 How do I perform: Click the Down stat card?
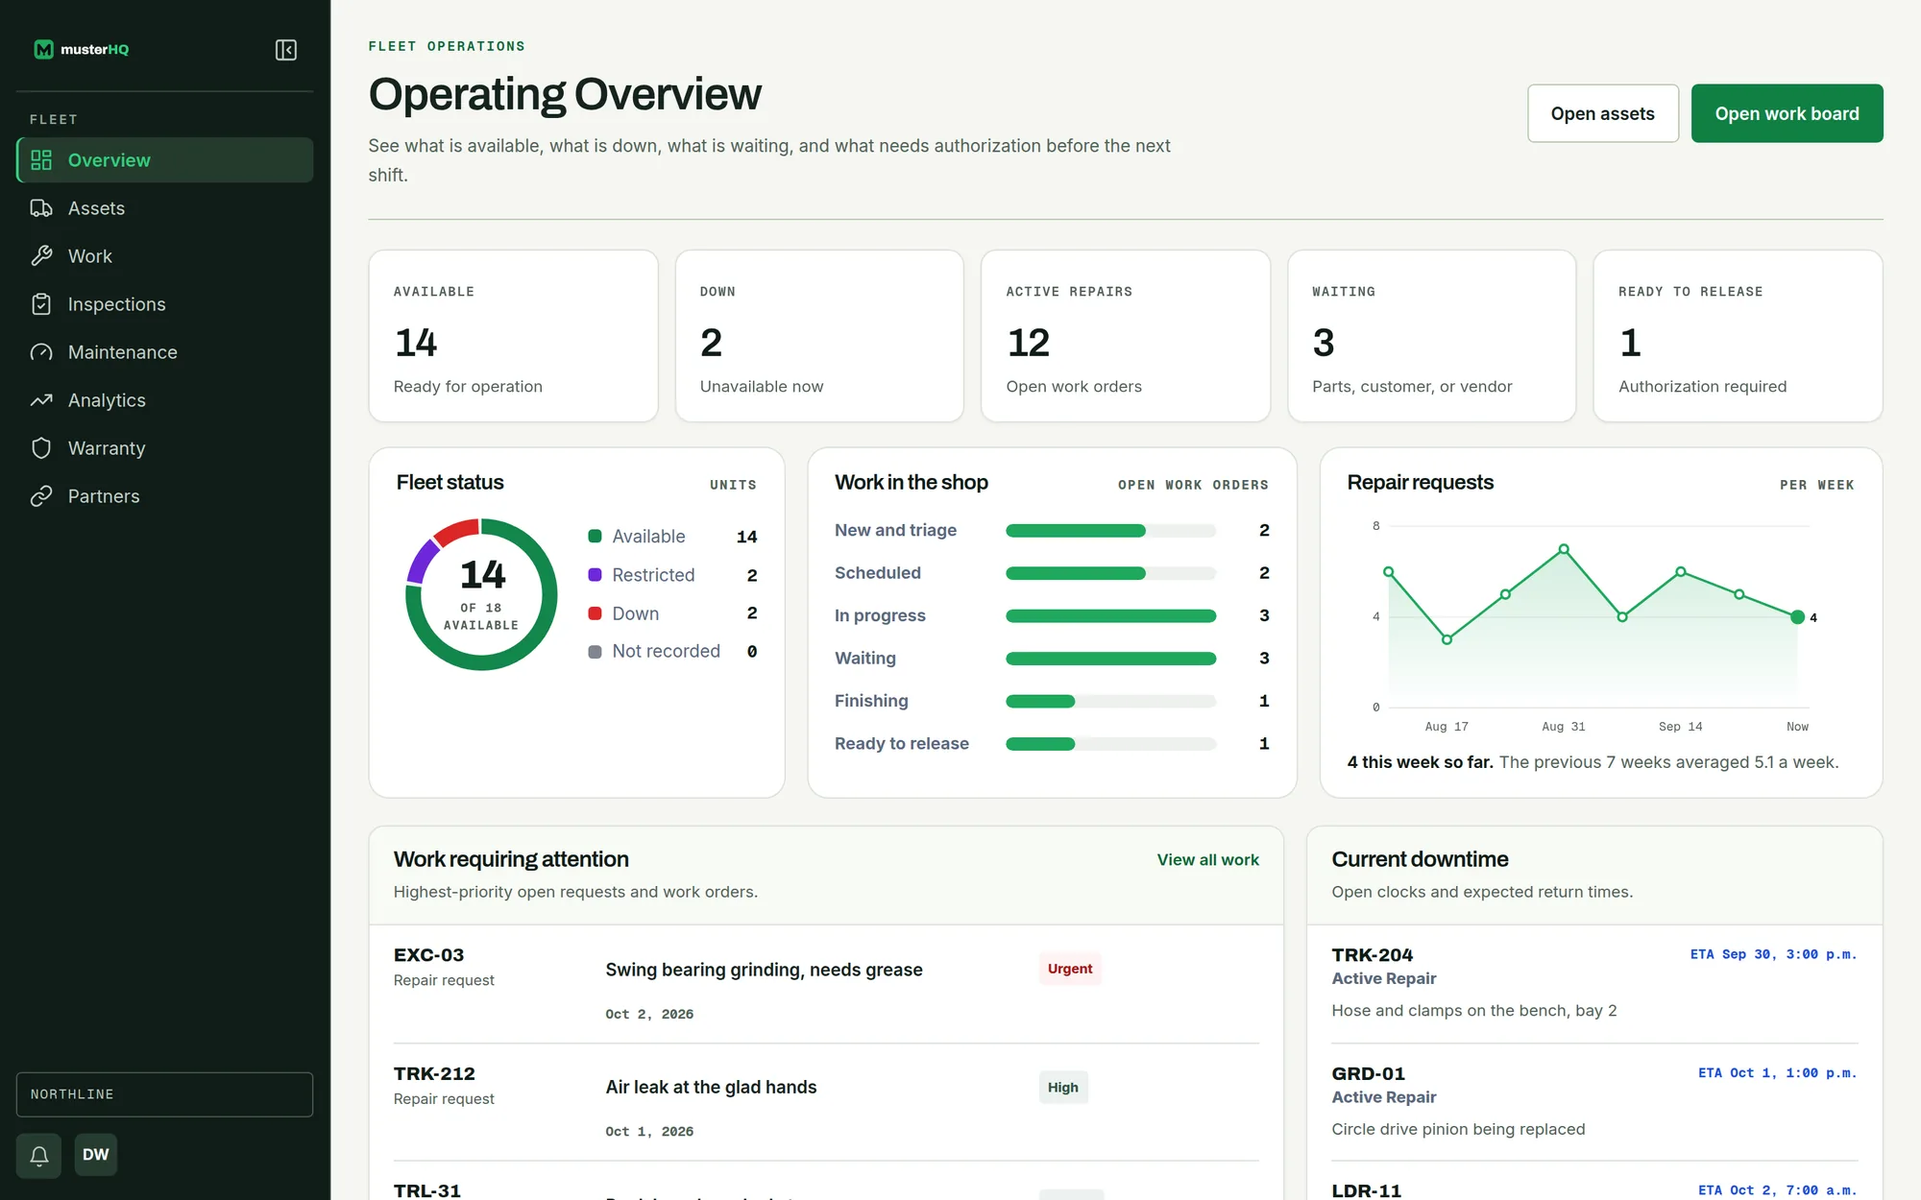tap(819, 336)
